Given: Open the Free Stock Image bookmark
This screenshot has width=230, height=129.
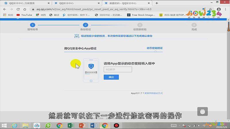Looking at the screenshot, I should [141, 15].
